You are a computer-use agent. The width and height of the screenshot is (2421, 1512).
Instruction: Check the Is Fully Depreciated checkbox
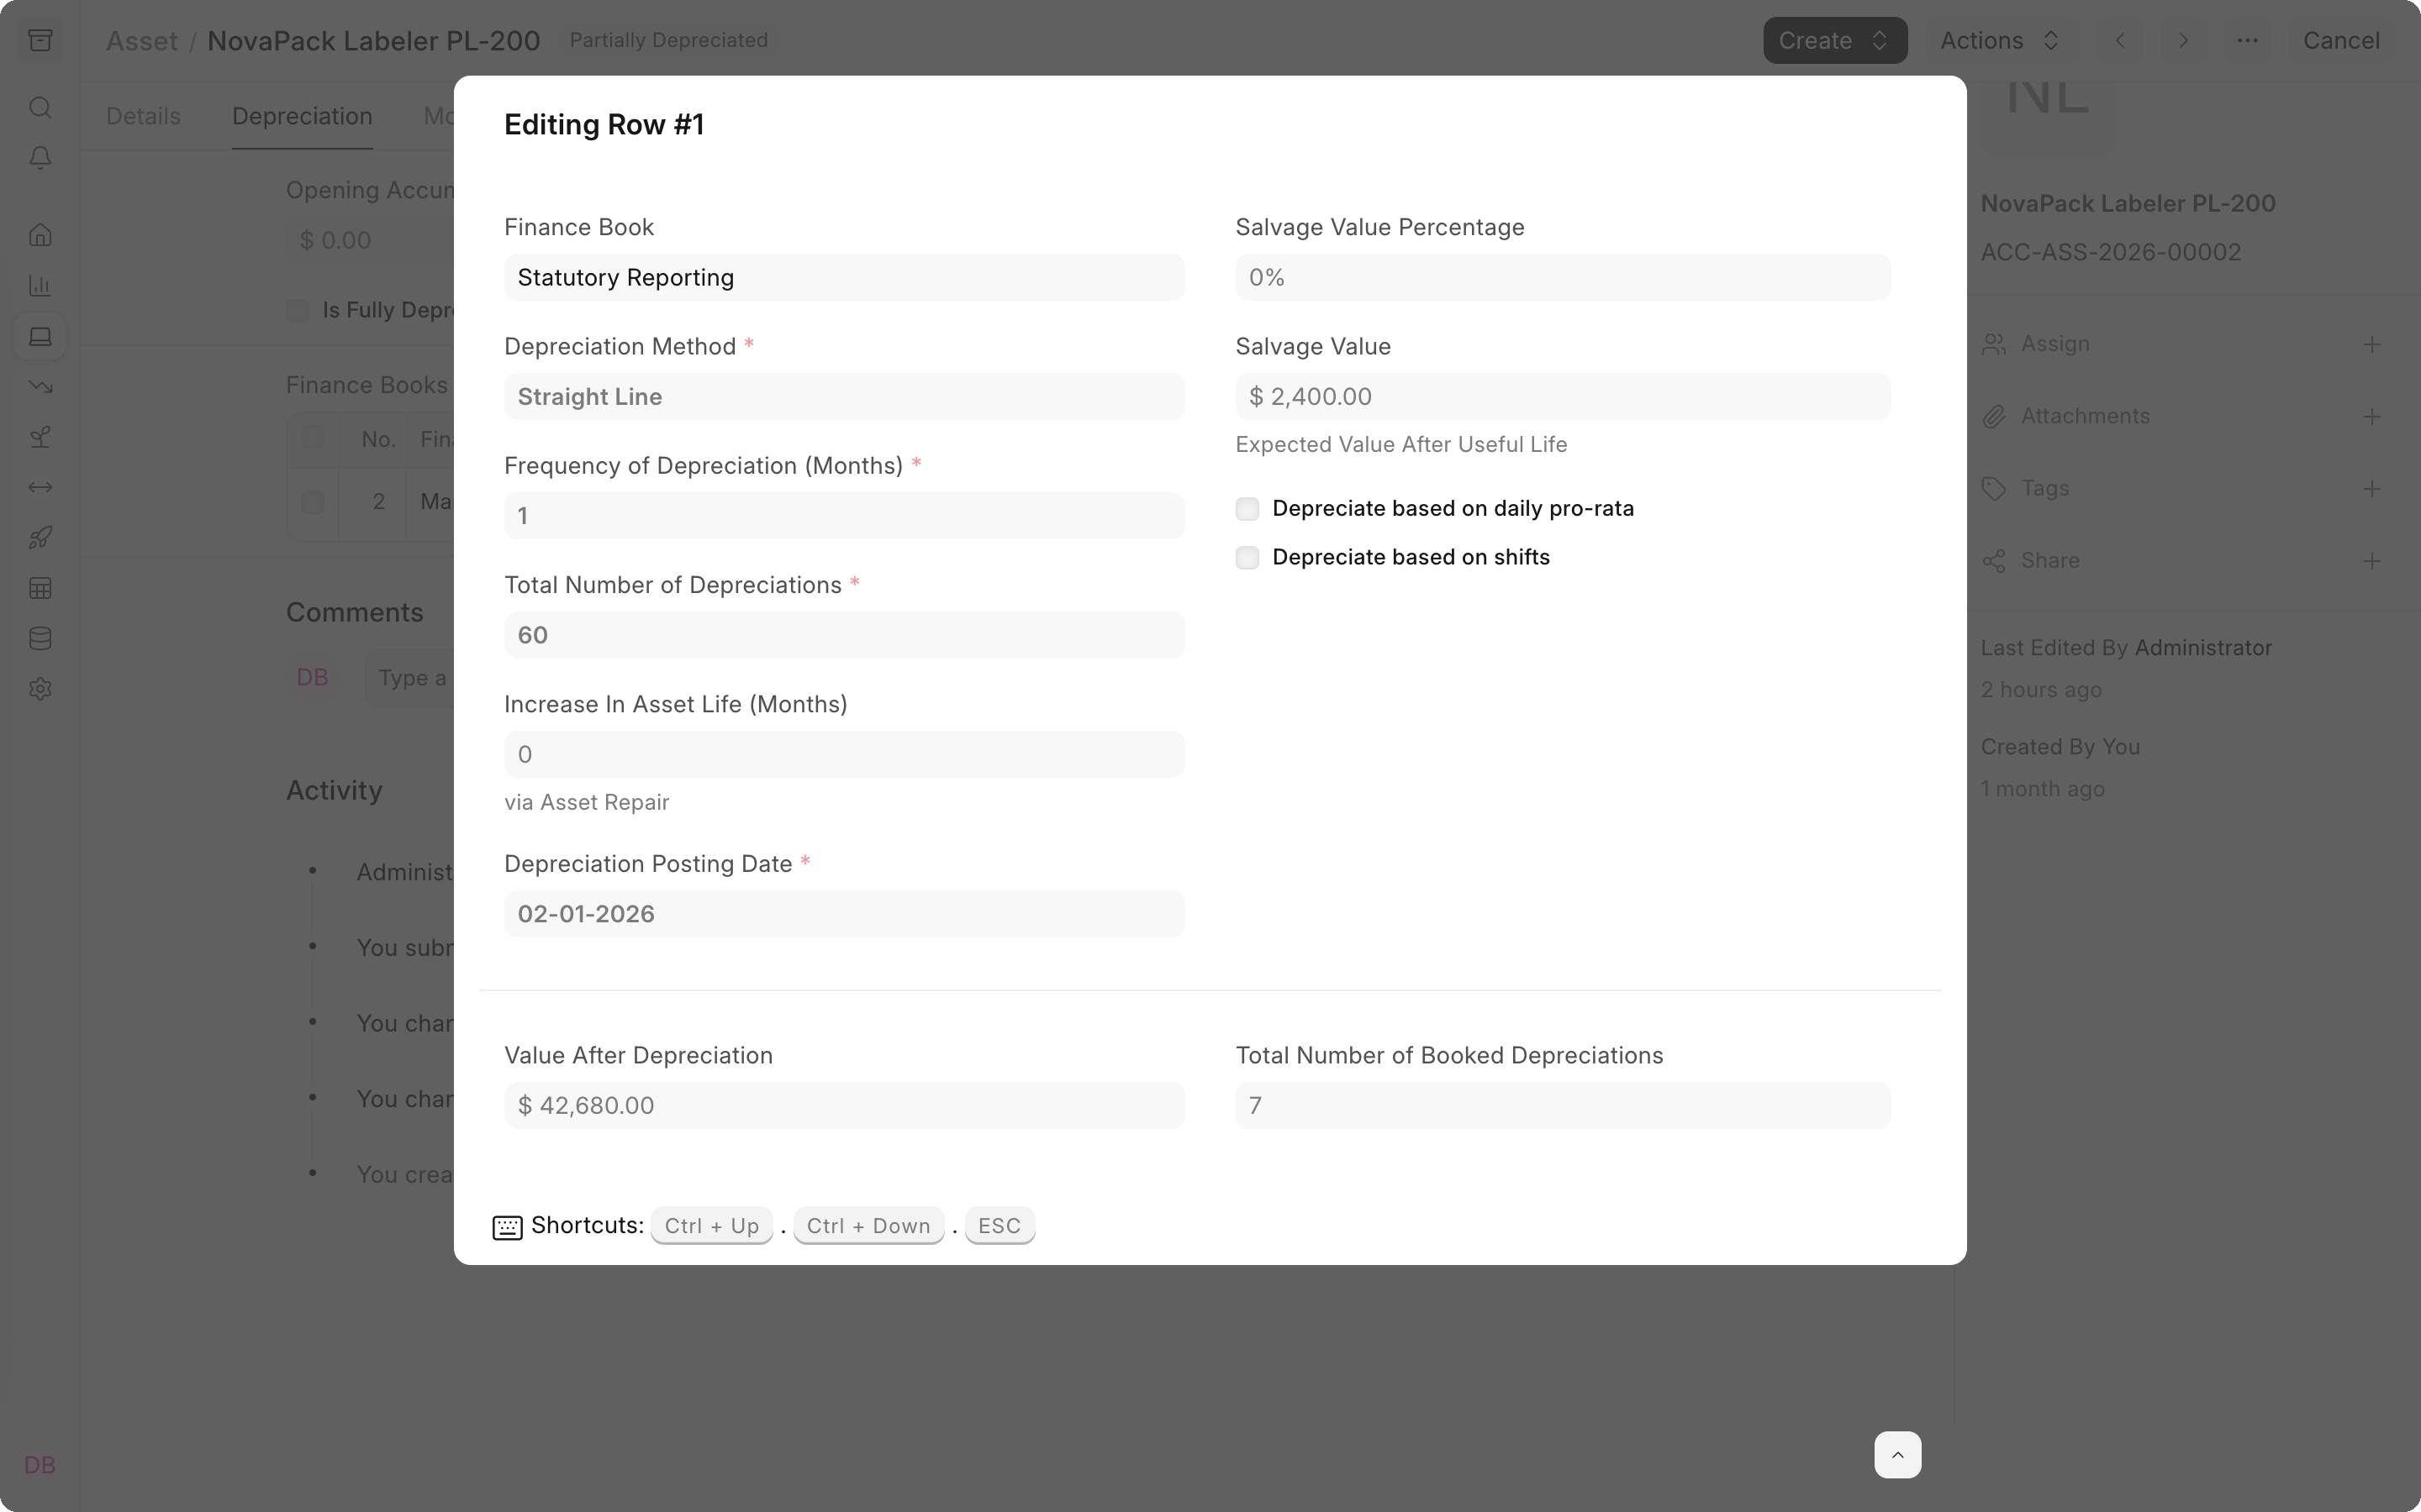coord(297,311)
